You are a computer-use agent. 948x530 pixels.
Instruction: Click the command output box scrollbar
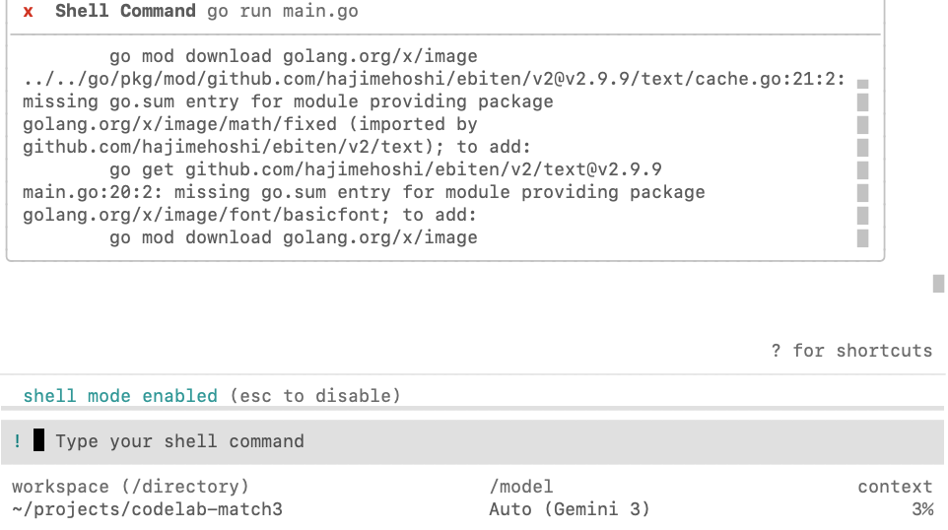click(x=862, y=163)
